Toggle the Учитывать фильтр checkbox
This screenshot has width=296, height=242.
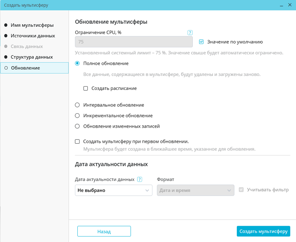click(242, 190)
